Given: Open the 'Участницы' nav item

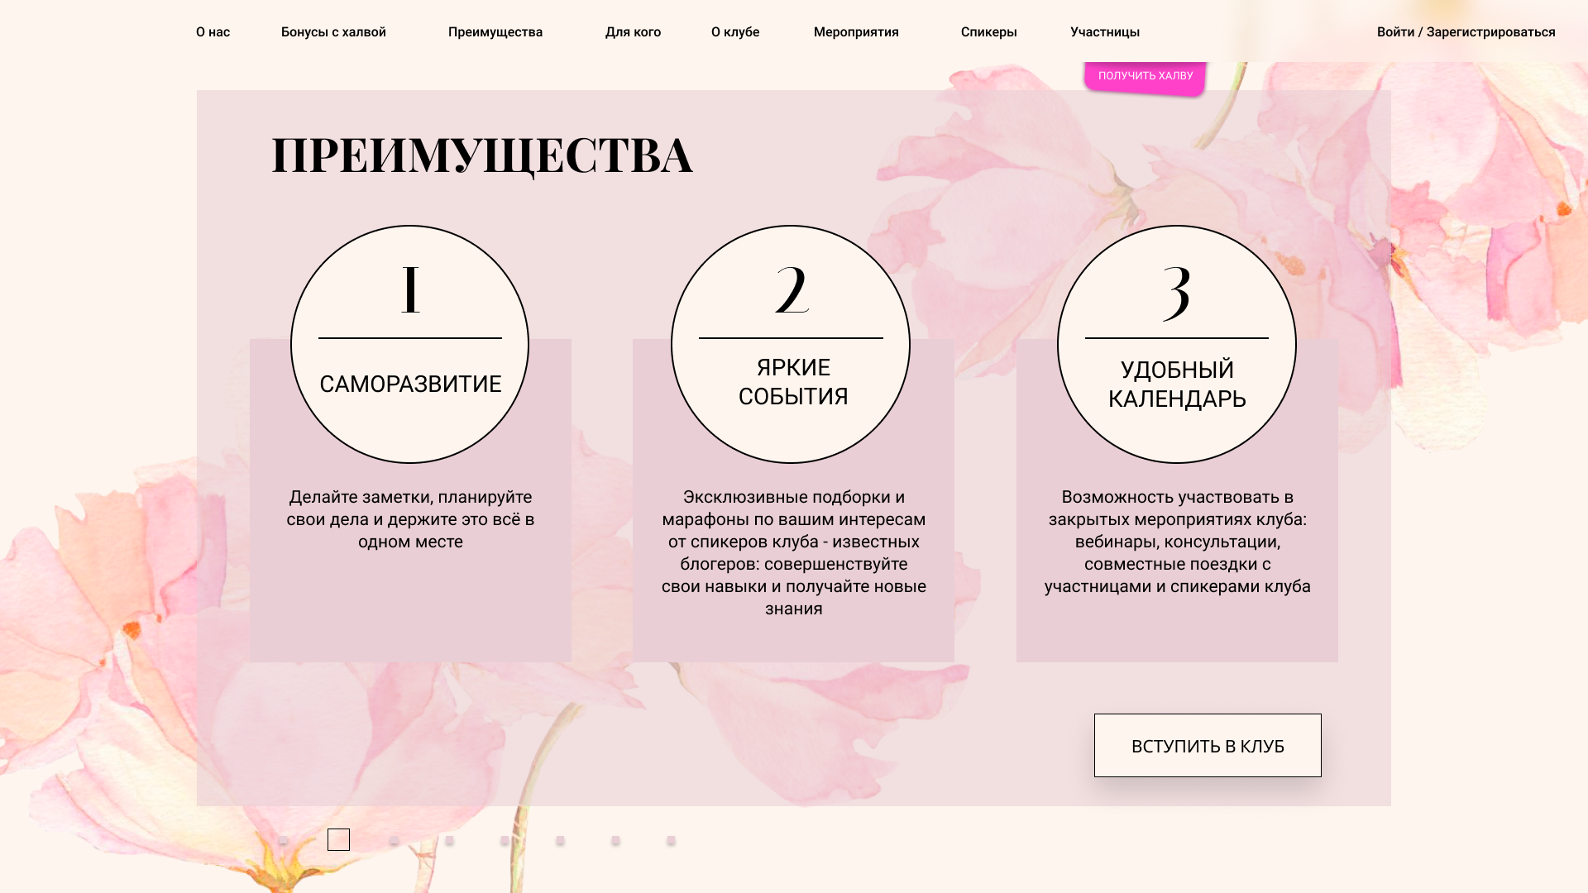Looking at the screenshot, I should [x=1105, y=32].
